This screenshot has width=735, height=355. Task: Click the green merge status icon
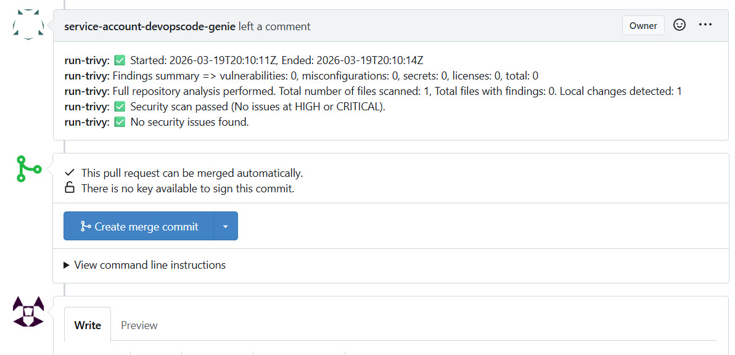pyautogui.click(x=28, y=168)
